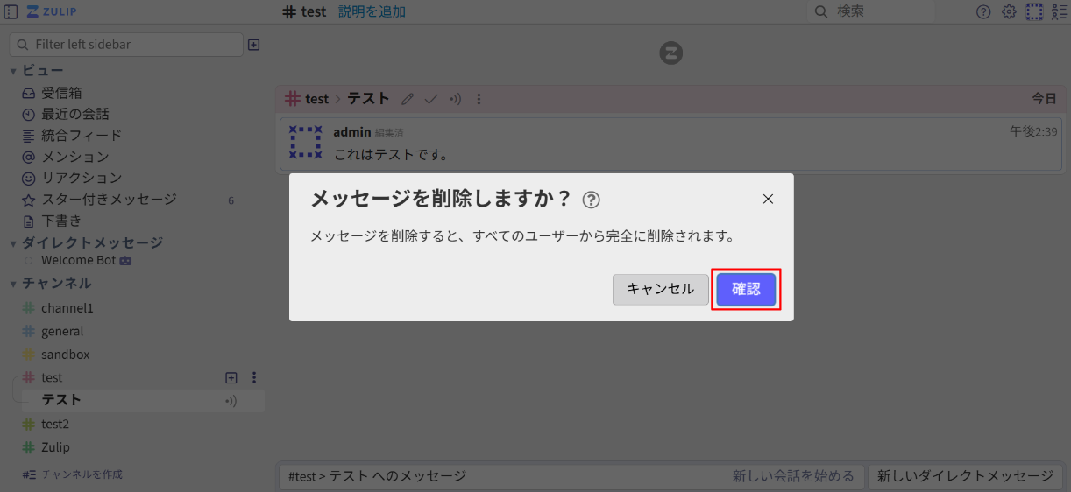Open 受信箱 inbox view
Image resolution: width=1071 pixels, height=492 pixels.
click(61, 93)
